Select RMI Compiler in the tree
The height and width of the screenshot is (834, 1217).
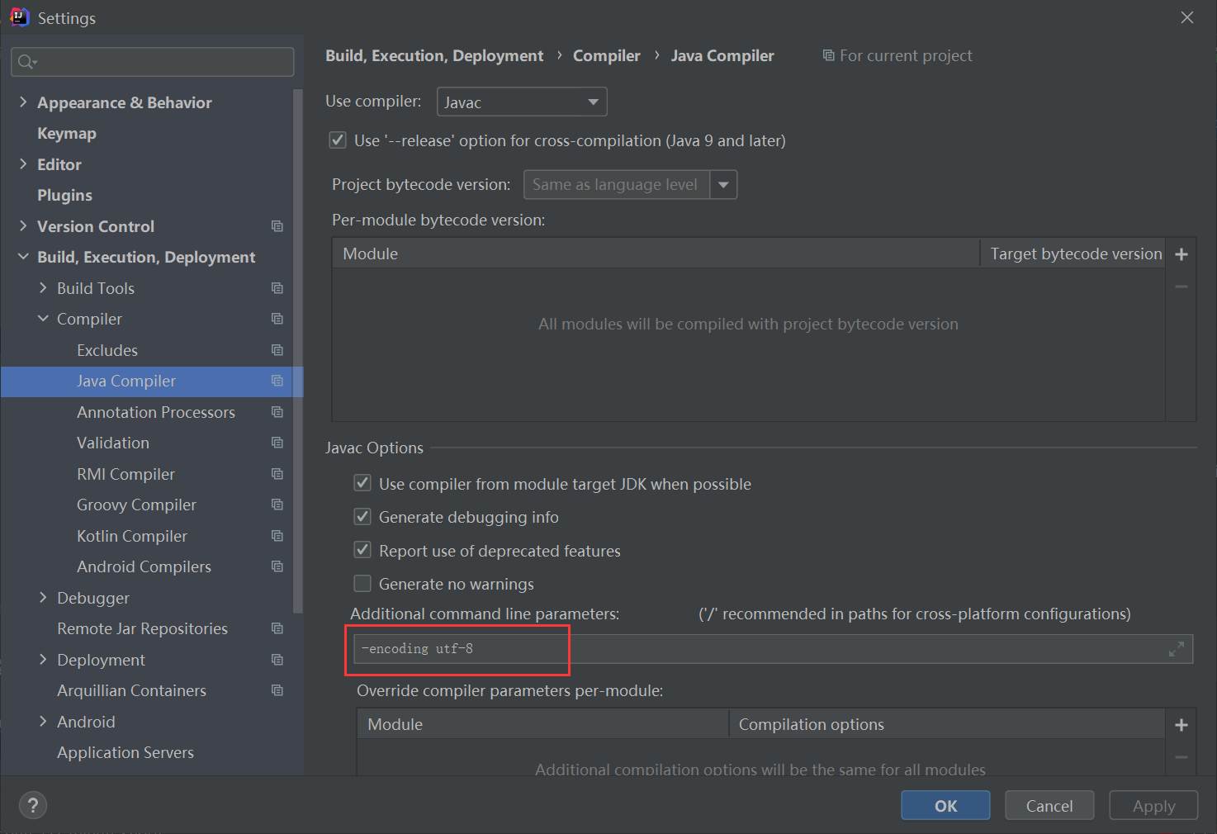125,474
